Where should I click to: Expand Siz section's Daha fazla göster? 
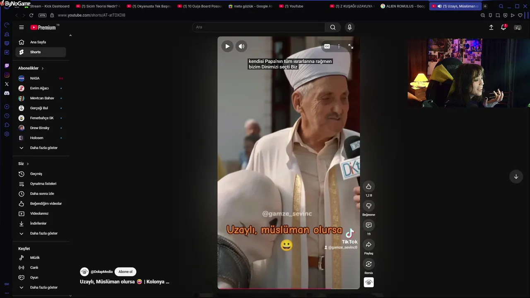tap(41, 233)
